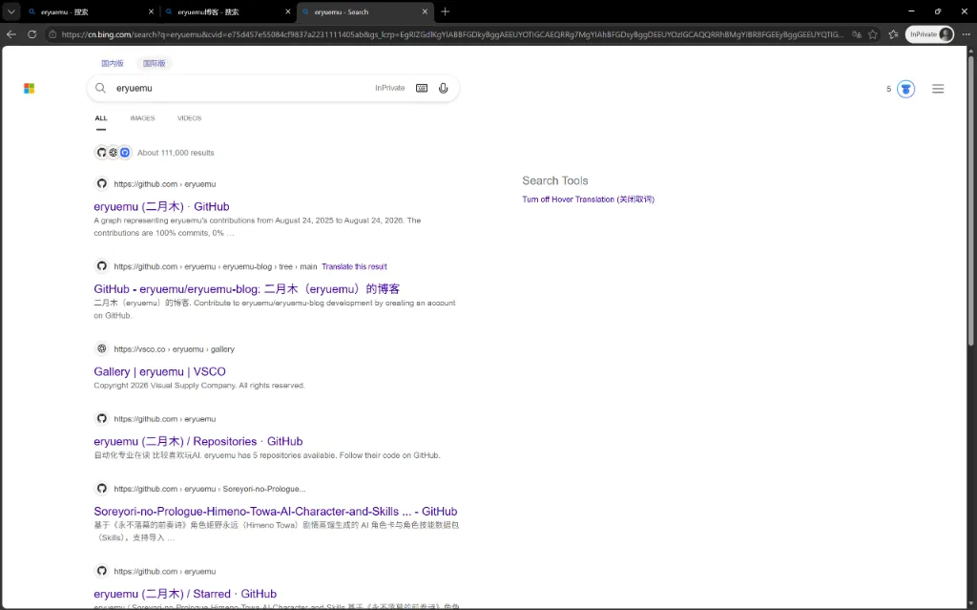Click GitHub favicon of eryuemu-blog result
The width and height of the screenshot is (977, 610).
(101, 265)
